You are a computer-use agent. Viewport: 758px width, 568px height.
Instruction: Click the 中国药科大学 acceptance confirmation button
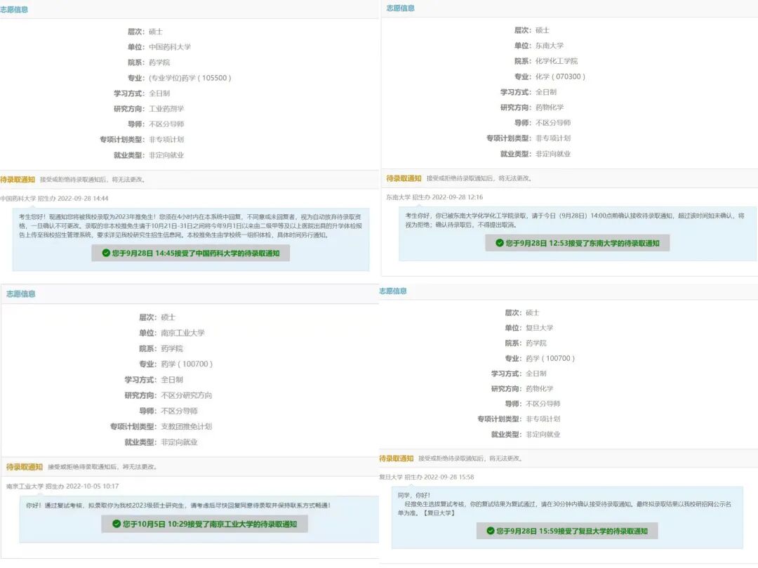coord(190,253)
